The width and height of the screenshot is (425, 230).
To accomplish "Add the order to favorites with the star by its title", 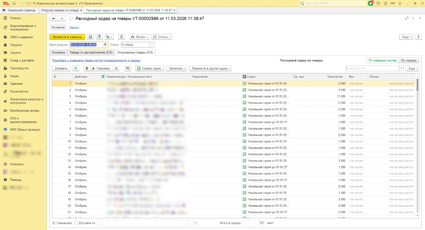I will [71, 19].
